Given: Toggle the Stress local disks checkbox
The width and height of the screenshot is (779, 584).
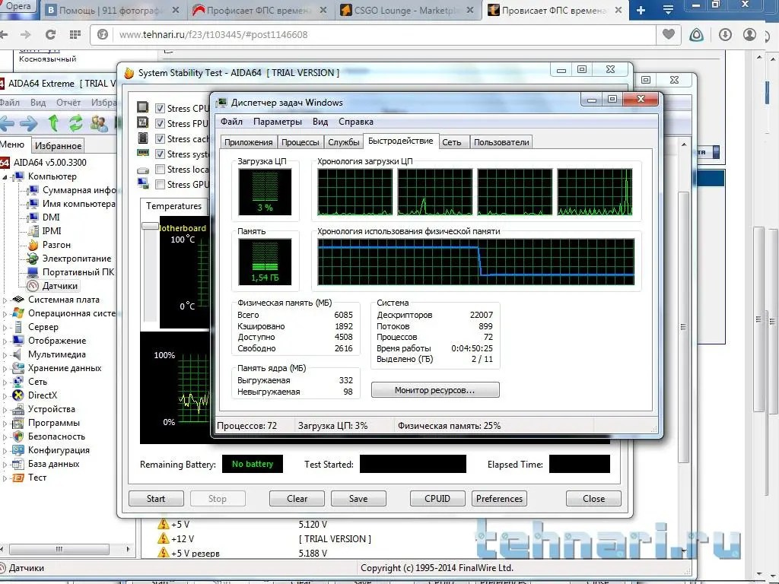Looking at the screenshot, I should pos(161,170).
